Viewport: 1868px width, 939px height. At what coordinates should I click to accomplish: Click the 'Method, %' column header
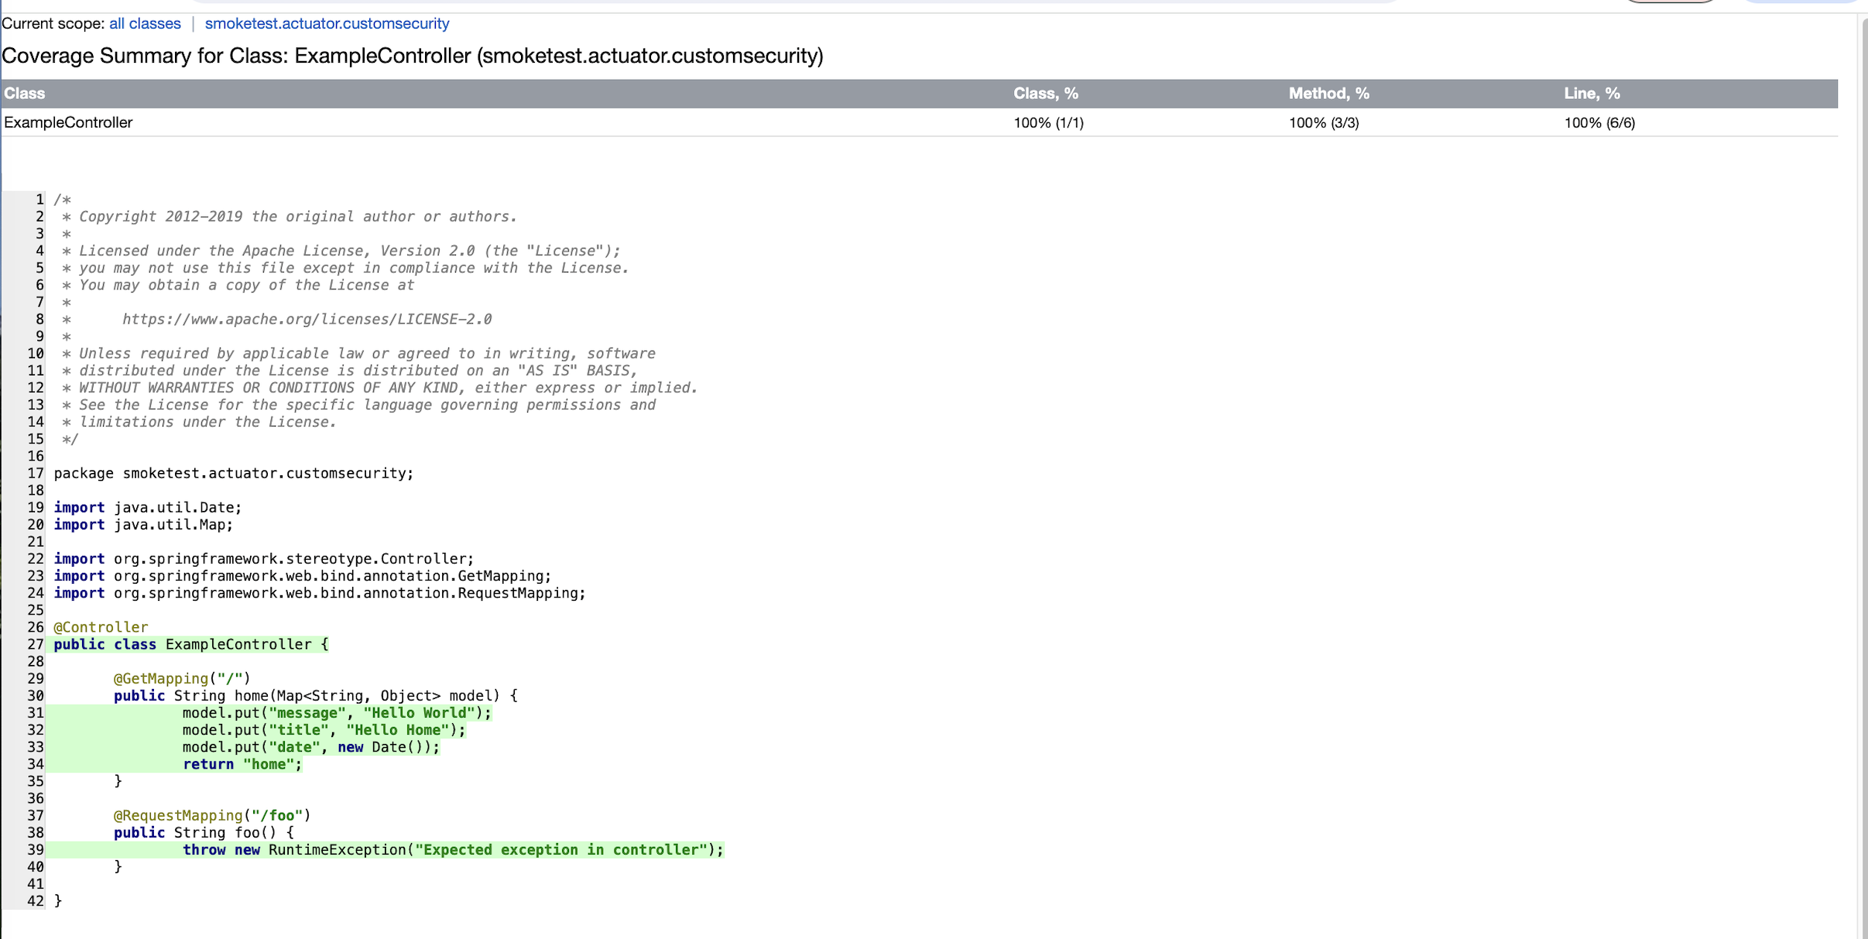click(x=1328, y=94)
